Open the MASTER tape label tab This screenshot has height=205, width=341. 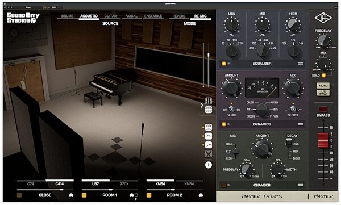pos(323,196)
